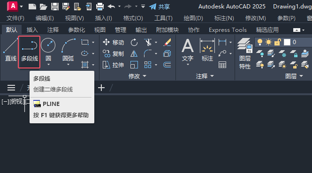Image resolution: width=312 pixels, height=173 pixels.
Task: Click the Scale tool icon
Action: click(x=134, y=65)
